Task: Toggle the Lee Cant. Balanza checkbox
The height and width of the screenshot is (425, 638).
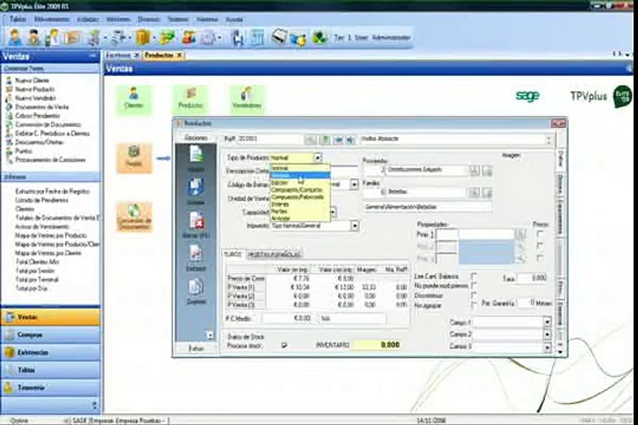Action: click(474, 277)
